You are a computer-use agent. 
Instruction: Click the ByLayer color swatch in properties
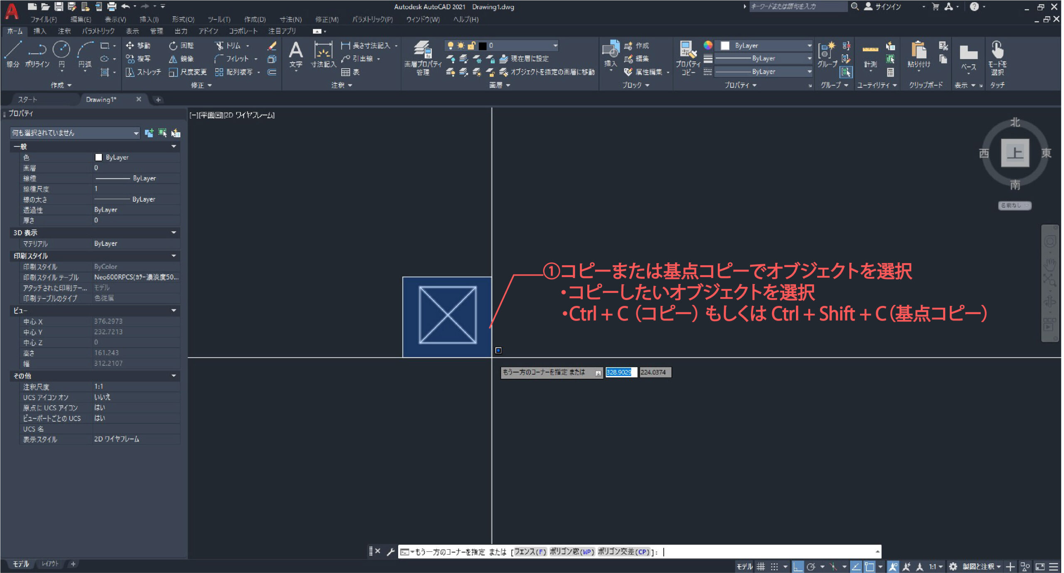point(99,157)
